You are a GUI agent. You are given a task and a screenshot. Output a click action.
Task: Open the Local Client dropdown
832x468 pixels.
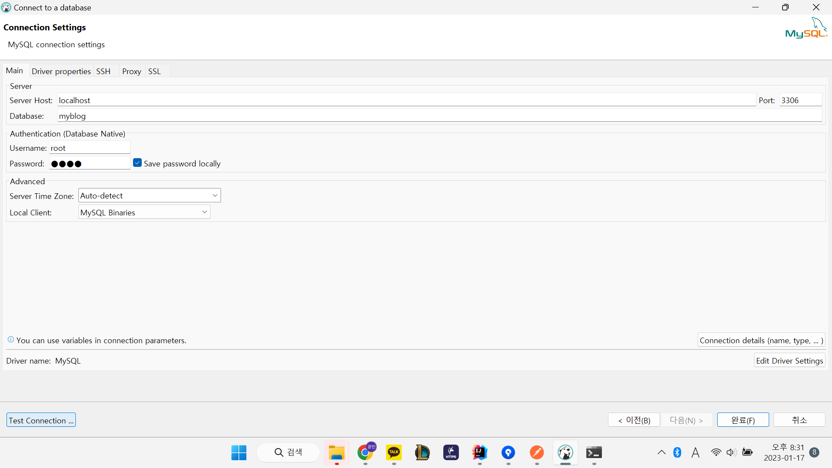click(x=204, y=212)
